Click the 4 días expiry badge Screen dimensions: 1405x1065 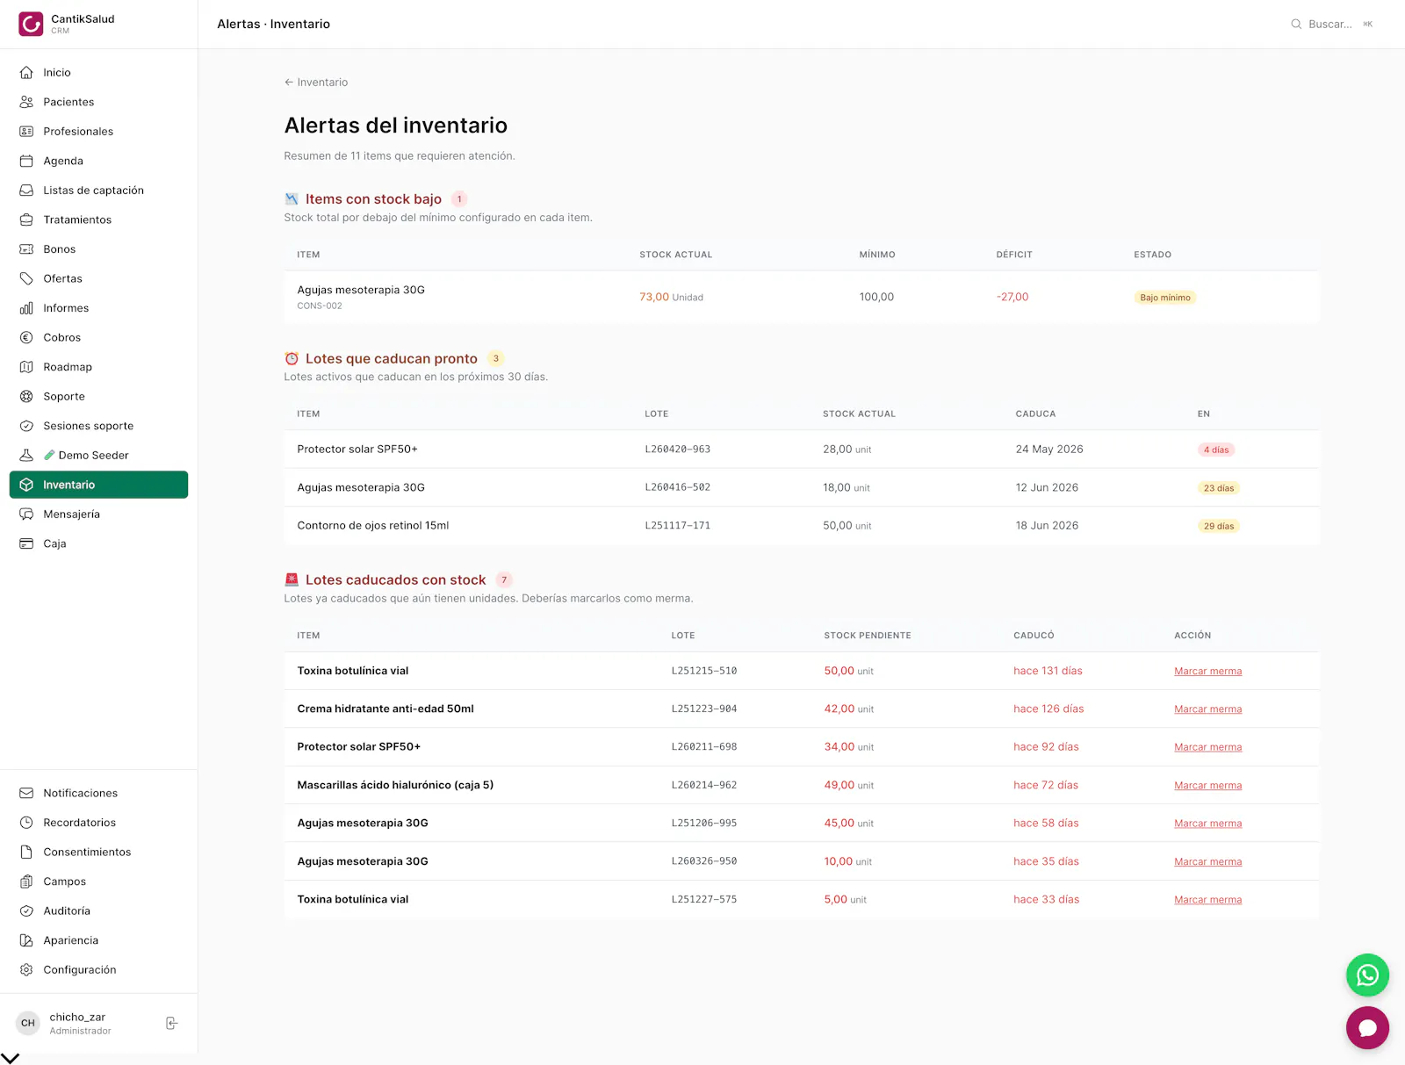[x=1216, y=450]
